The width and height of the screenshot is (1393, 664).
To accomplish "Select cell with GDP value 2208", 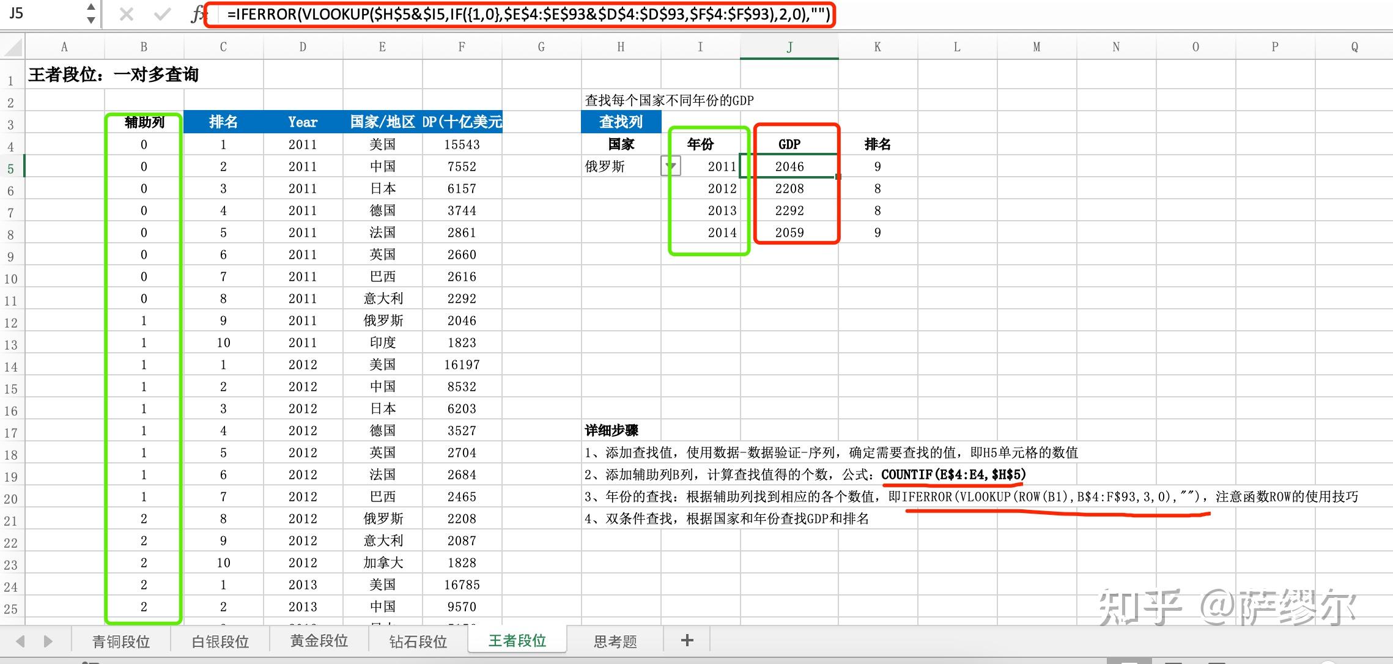I will [x=789, y=188].
